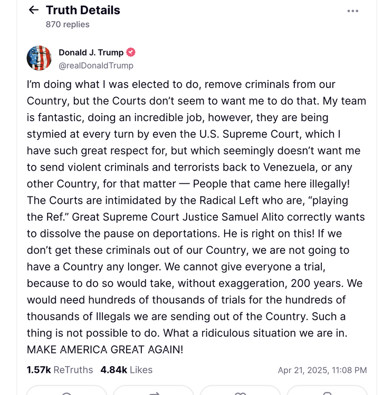Click the post's opening line "I'm doing what"
Screen dimensions: 392x395
point(63,84)
